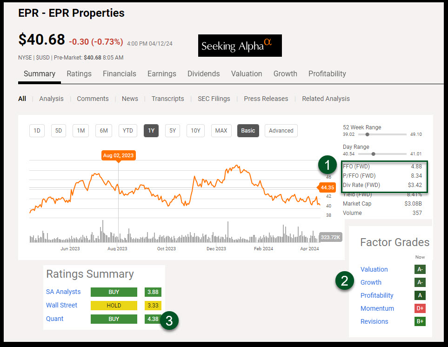Image resolution: width=448 pixels, height=347 pixels.
Task: Open the SEC Filings sub-tab
Action: 214,99
